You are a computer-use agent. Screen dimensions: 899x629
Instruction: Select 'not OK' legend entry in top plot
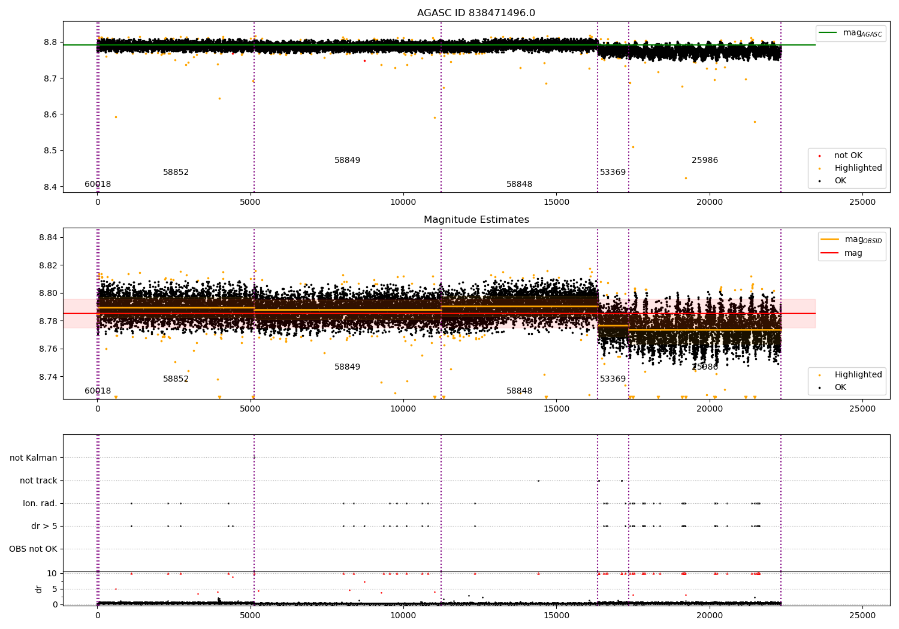click(848, 156)
